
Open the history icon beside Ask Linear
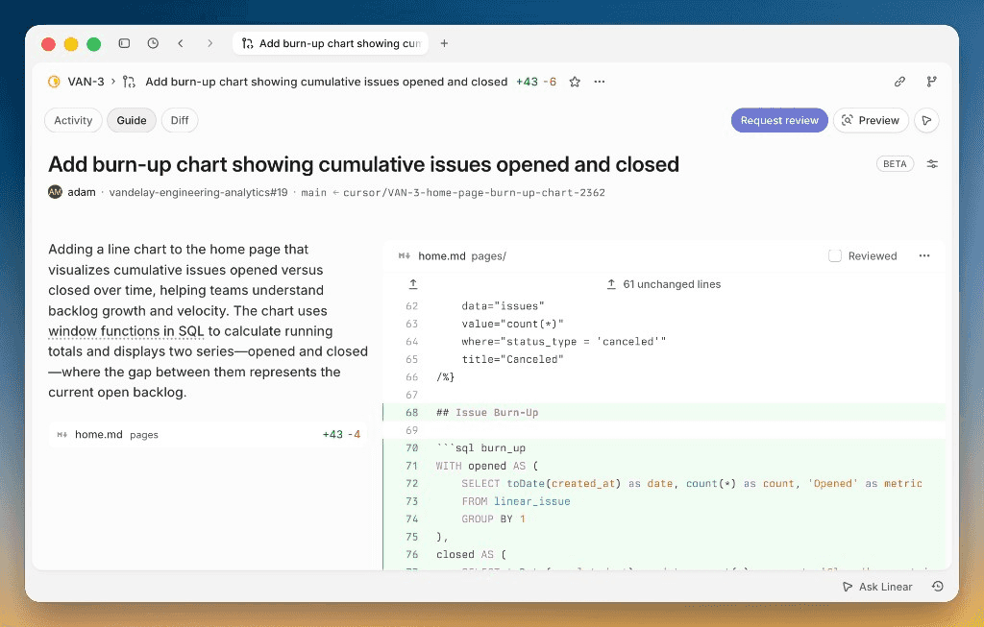938,587
